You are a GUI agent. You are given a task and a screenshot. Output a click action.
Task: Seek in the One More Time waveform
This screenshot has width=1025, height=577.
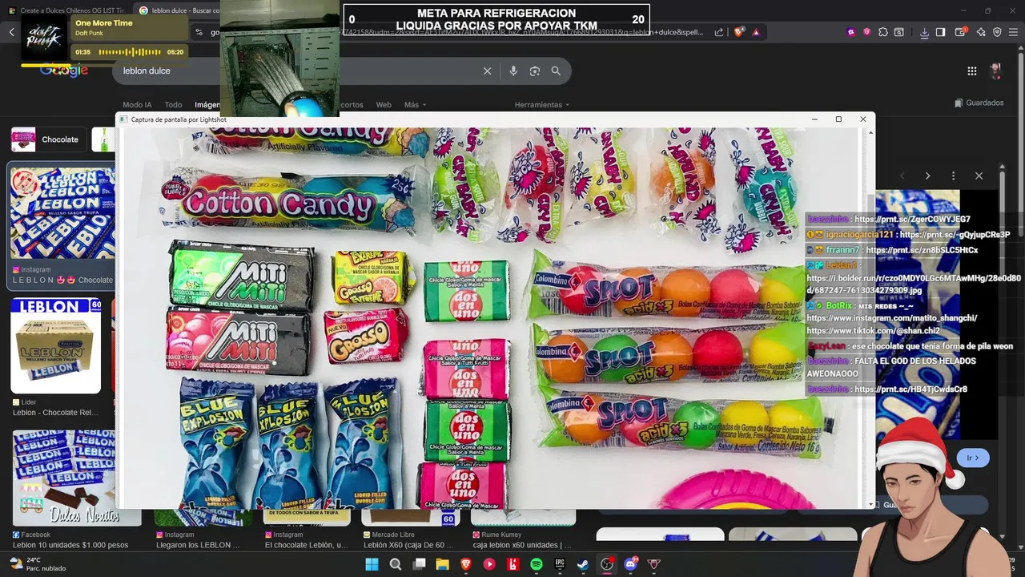coord(130,52)
